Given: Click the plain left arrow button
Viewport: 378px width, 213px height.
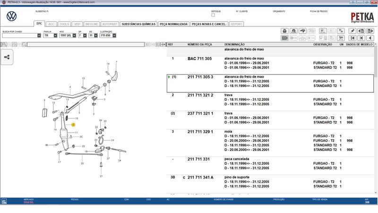Looking at the screenshot, I should [370, 38].
